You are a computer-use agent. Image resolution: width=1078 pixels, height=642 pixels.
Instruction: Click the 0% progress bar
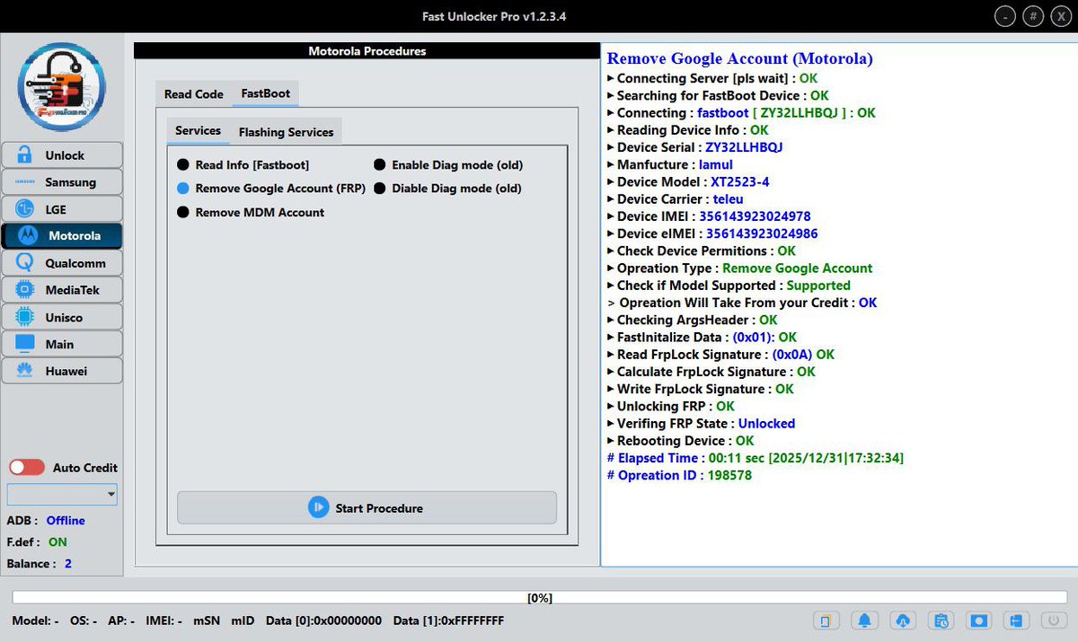pos(539,597)
